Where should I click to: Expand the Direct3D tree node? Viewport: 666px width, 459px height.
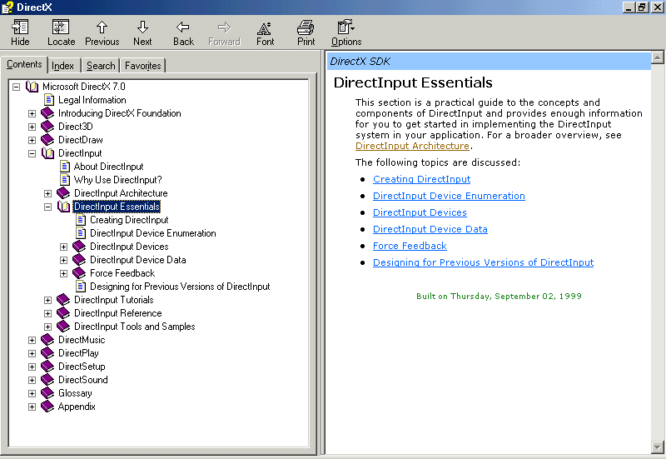click(32, 127)
